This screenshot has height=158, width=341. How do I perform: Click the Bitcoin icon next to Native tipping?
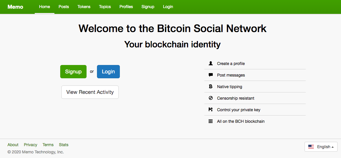[x=210, y=87]
